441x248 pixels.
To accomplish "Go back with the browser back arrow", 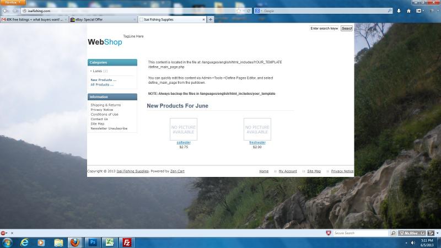I will [5, 11].
